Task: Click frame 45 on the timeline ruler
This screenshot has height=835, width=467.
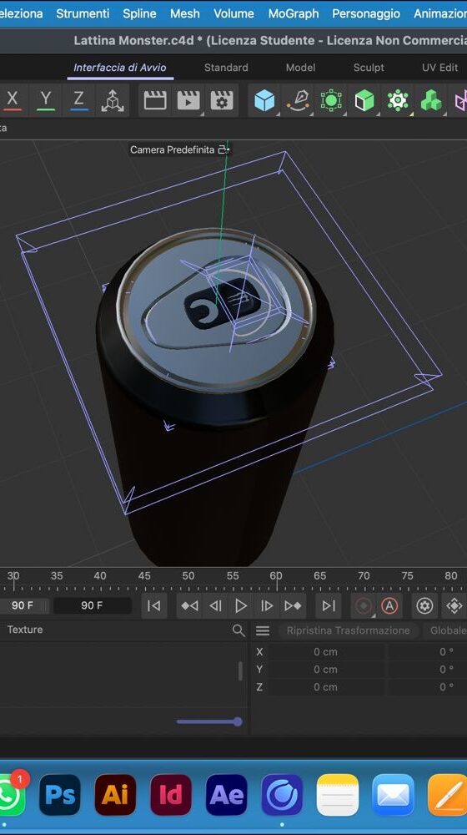Action: click(x=144, y=576)
